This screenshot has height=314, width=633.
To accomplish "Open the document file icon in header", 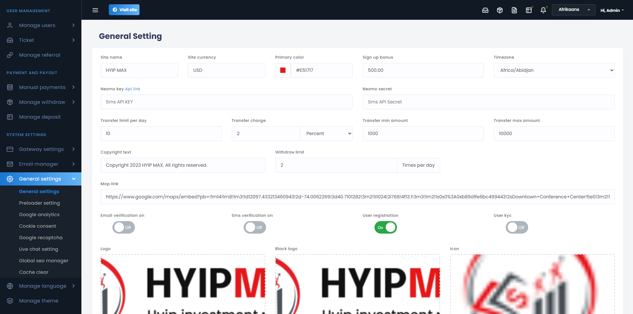I will [x=514, y=10].
